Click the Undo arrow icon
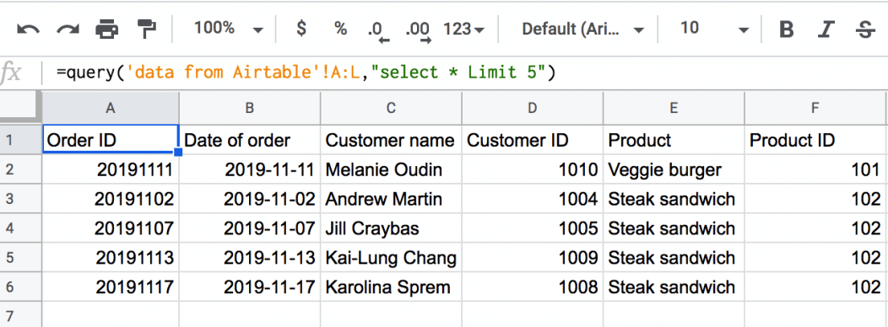This screenshot has width=888, height=327. [x=29, y=29]
